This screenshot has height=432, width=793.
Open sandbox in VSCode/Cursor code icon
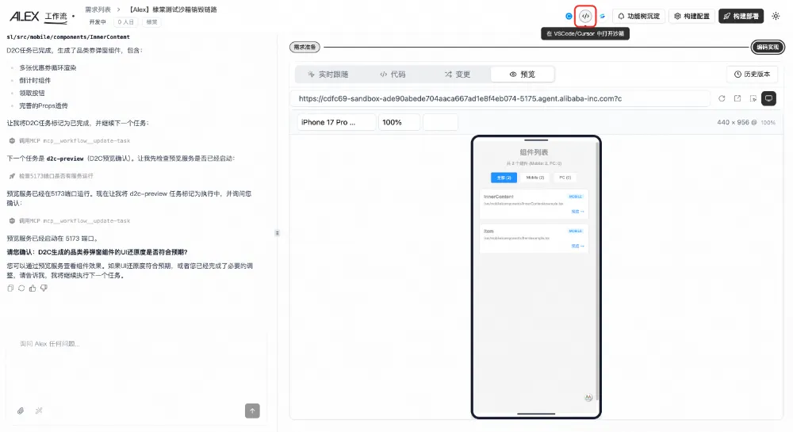click(585, 16)
